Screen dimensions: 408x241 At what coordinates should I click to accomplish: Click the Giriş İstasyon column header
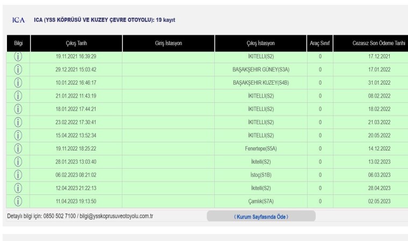click(x=169, y=43)
